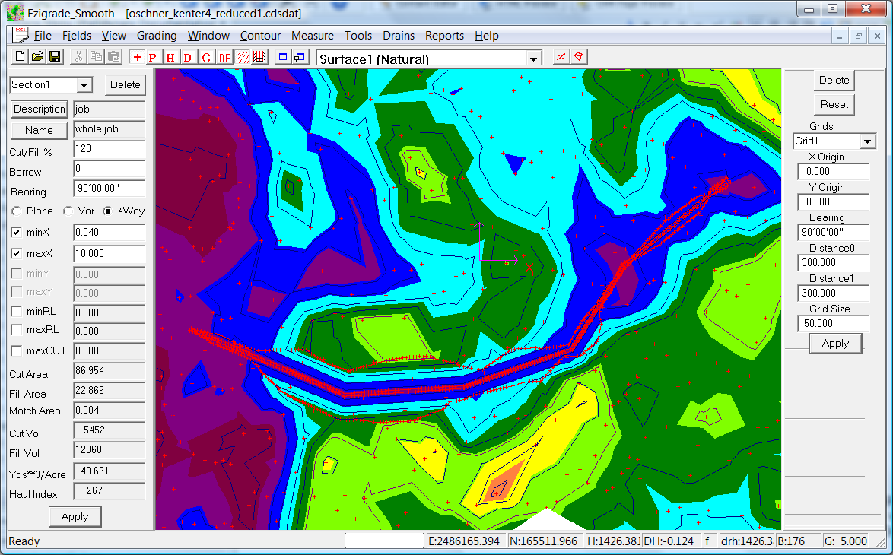Click the New file toolbar icon

tap(21, 57)
